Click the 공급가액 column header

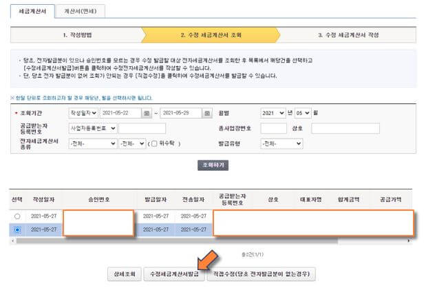390,200
